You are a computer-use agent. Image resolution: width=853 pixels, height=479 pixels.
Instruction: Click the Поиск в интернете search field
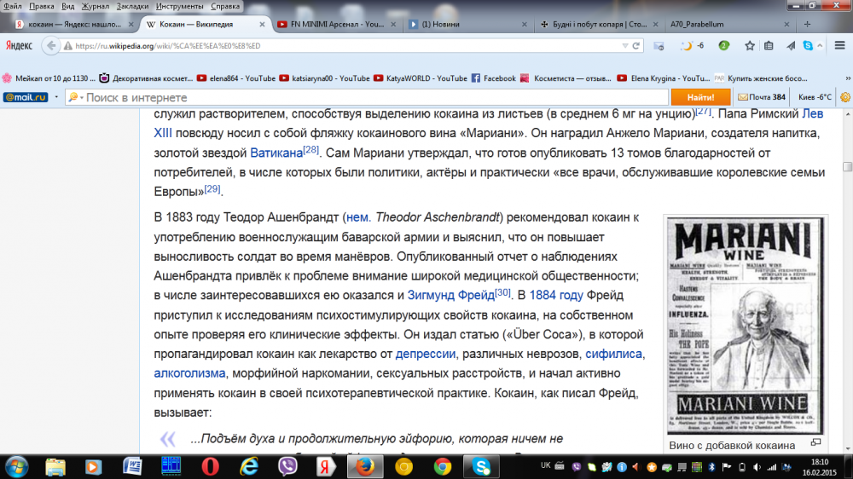367,97
